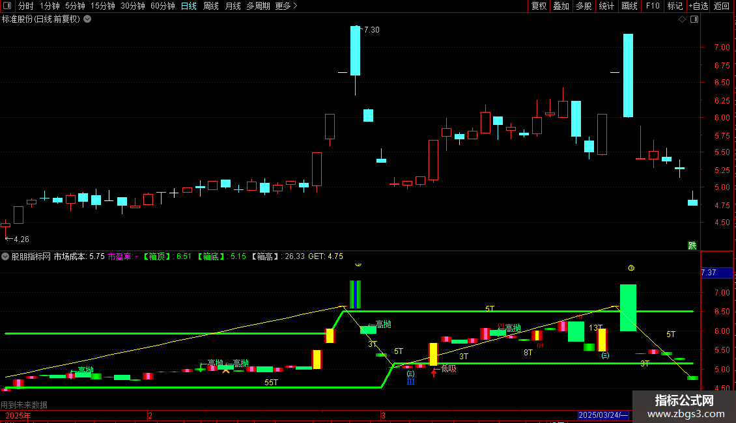
Task: Click the 13T label in indicator panel
Action: point(595,328)
